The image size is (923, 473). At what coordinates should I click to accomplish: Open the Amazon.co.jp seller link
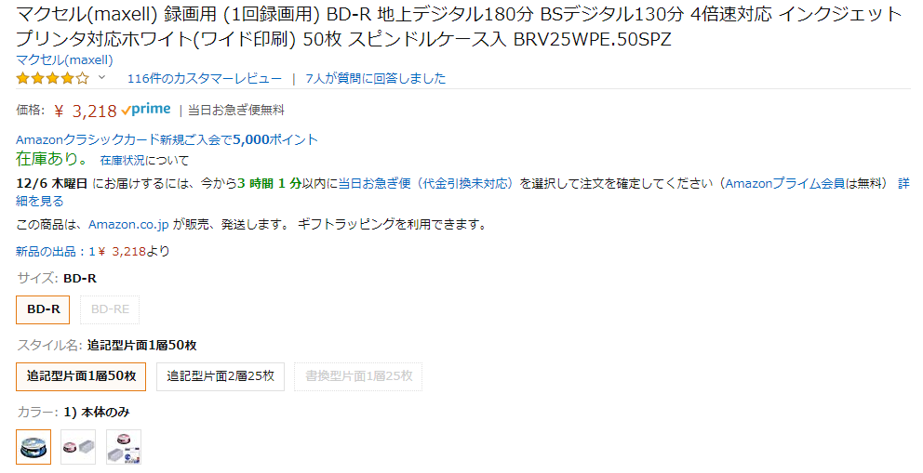(x=128, y=225)
